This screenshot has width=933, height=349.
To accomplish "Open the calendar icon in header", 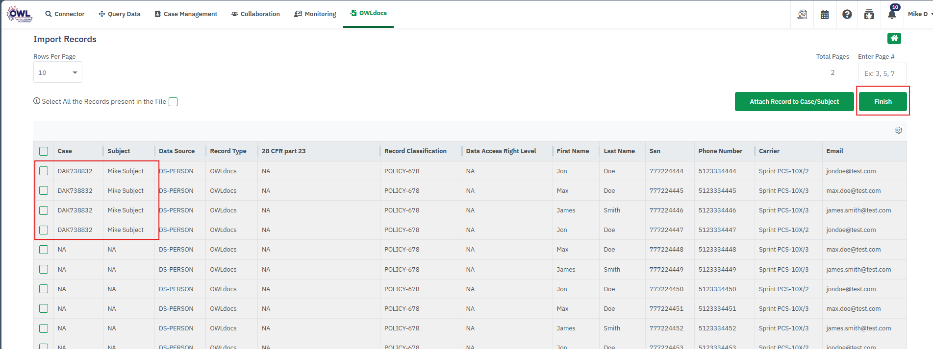I will pyautogui.click(x=825, y=14).
